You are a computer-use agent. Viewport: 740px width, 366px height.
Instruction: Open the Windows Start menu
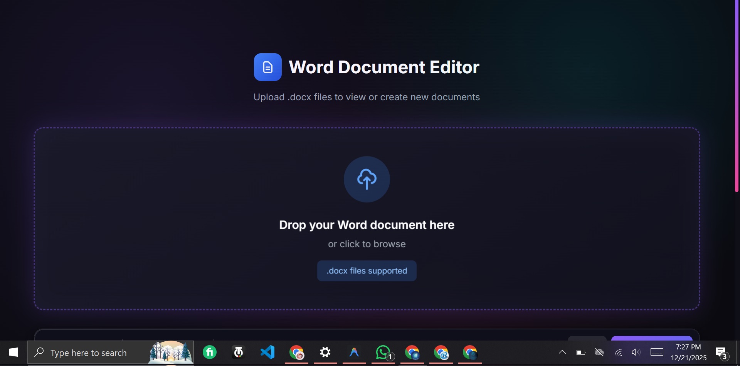tap(13, 353)
